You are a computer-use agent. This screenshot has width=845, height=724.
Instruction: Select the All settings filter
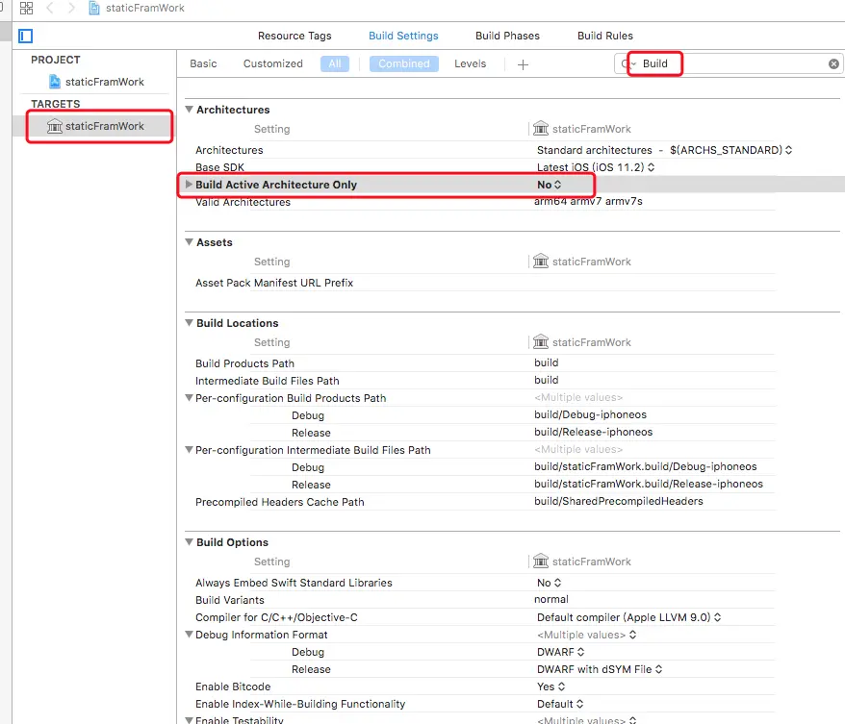click(x=335, y=63)
